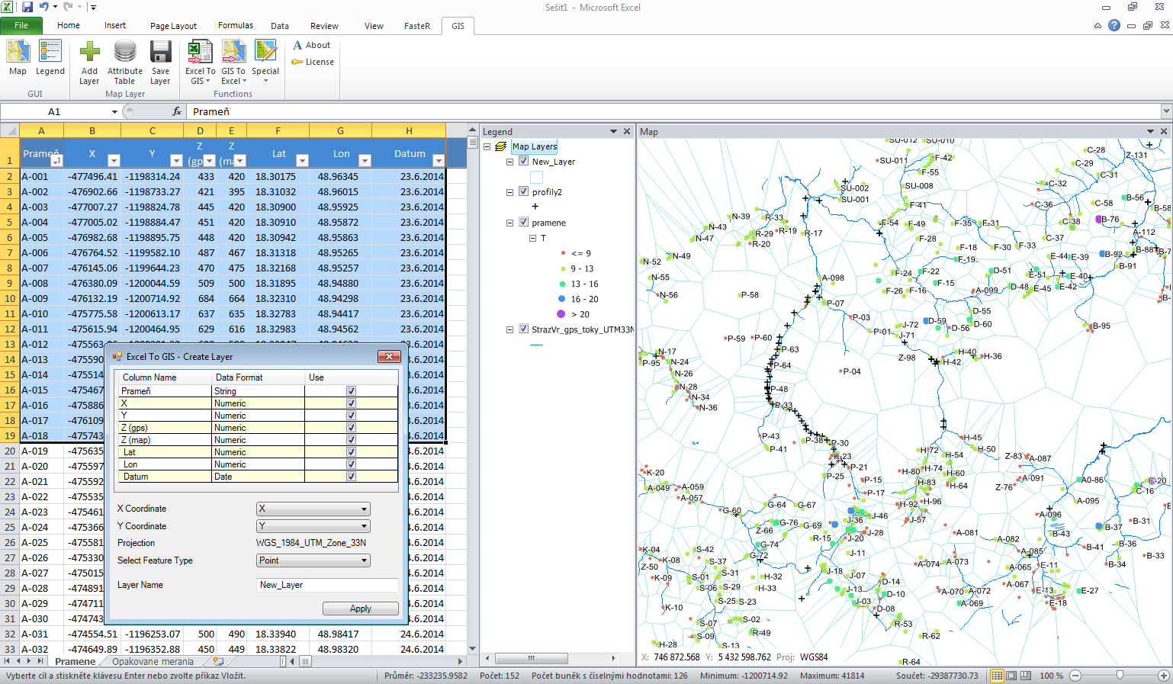The image size is (1173, 684).
Task: Switch to the Home ribbon tab
Action: pyautogui.click(x=69, y=25)
